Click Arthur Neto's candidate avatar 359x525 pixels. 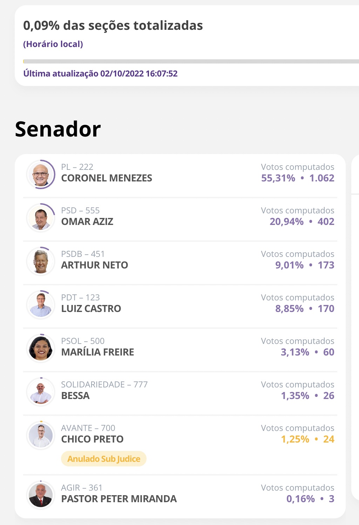tap(40, 261)
